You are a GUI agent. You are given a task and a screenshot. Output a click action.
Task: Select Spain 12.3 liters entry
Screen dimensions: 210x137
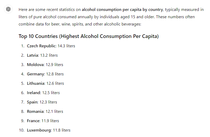click(42, 102)
